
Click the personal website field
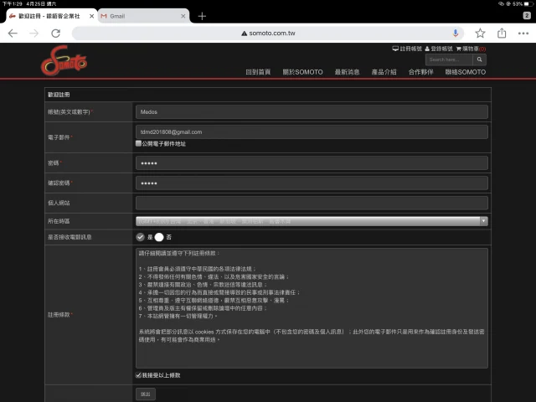pos(312,203)
